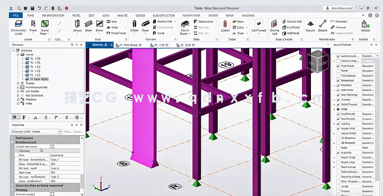
Task: Switch to the Load ribbon tab
Action: click(x=106, y=15)
